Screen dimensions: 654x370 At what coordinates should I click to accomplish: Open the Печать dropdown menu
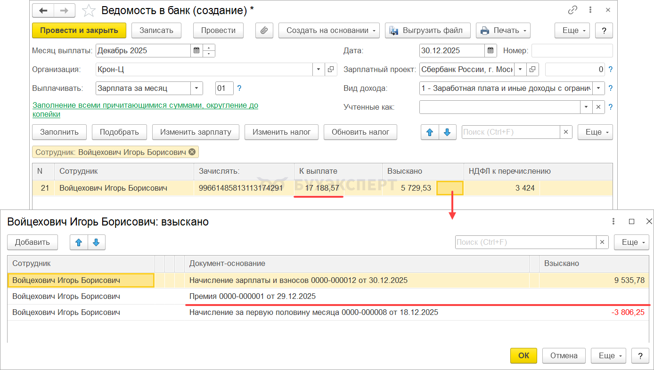click(503, 30)
